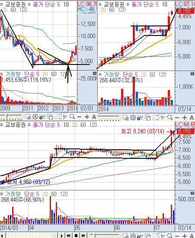Click the '12,500' price axis label
195x238 pixels.
pyautogui.click(x=88, y=24)
